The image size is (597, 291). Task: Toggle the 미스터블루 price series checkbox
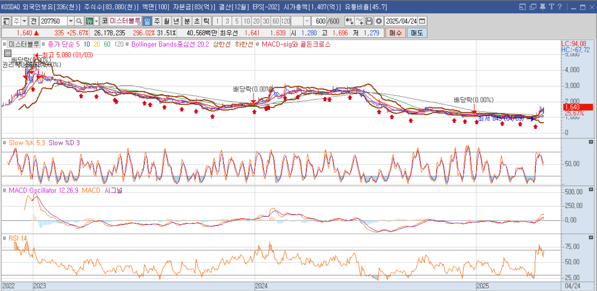pyautogui.click(x=4, y=44)
